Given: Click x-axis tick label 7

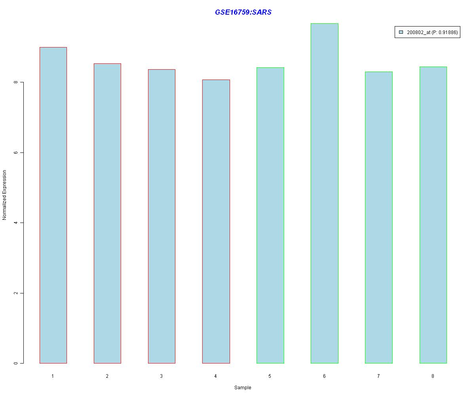Looking at the screenshot, I should [378, 376].
